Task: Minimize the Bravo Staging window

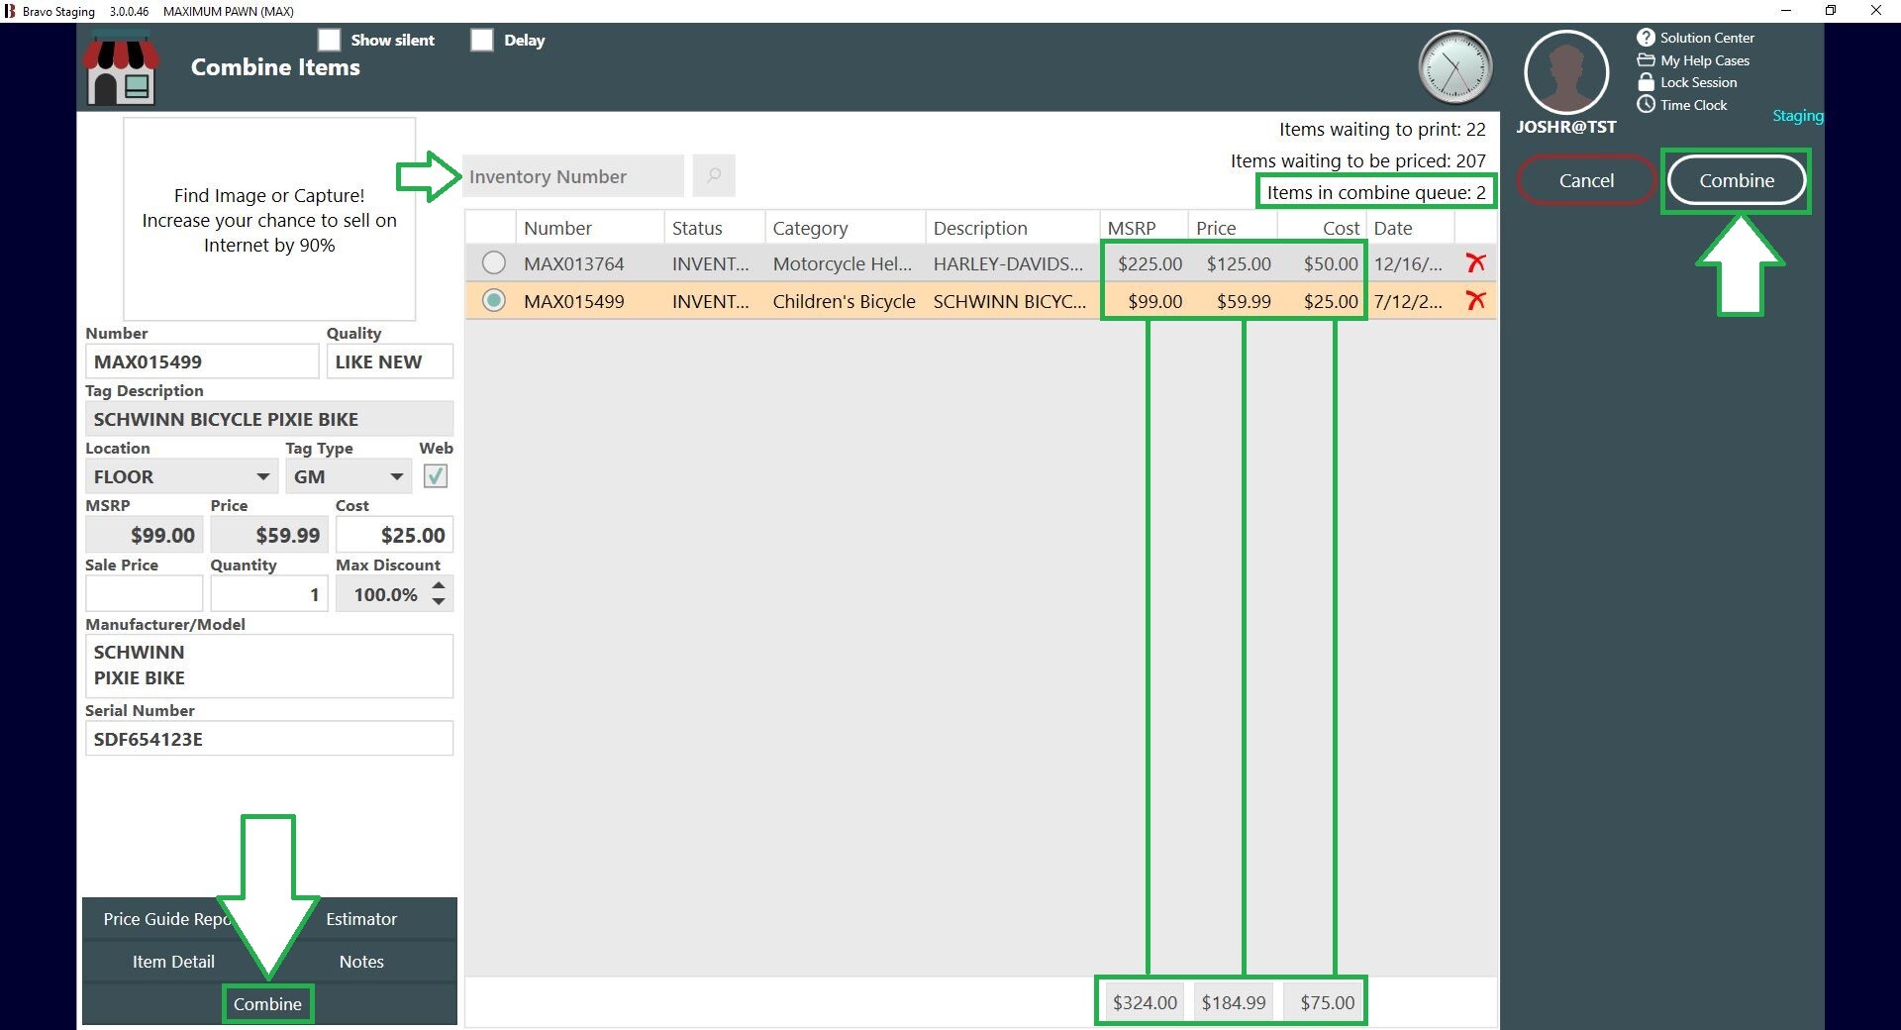Action: pos(1786,11)
